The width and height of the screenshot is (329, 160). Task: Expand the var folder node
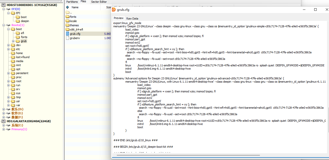pos(8,105)
